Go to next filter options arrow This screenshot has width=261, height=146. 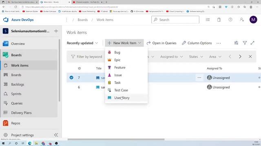(240, 57)
